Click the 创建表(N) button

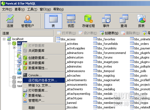point(109,33)
